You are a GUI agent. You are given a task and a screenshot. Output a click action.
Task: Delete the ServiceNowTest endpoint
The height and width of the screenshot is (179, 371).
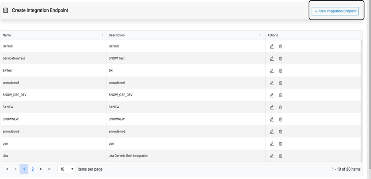click(280, 59)
